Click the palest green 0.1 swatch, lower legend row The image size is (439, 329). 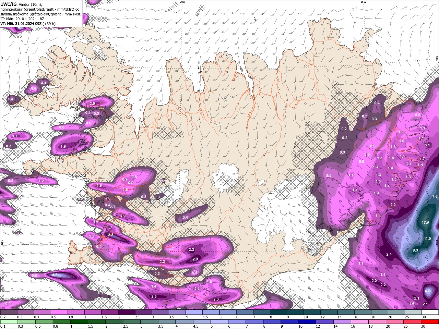[x=9, y=322]
